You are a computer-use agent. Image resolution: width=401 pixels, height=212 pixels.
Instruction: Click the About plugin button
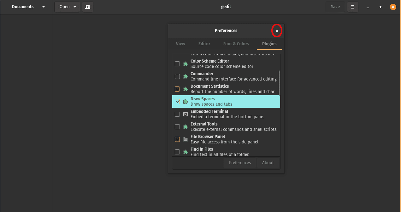point(268,163)
